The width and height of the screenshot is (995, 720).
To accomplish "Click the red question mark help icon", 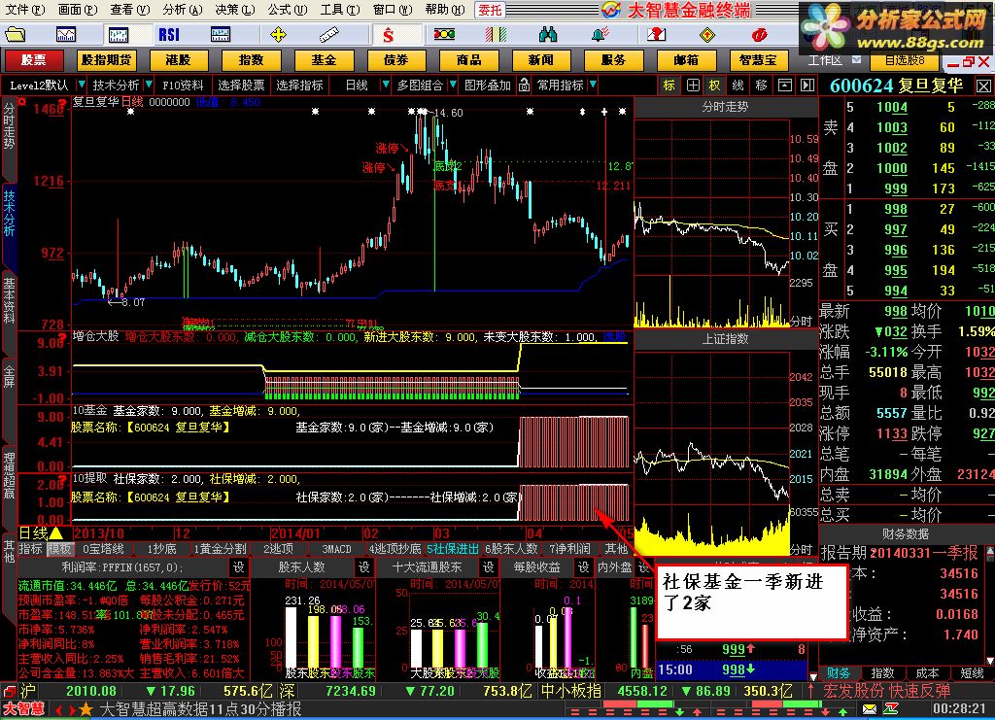I will coord(656,34).
